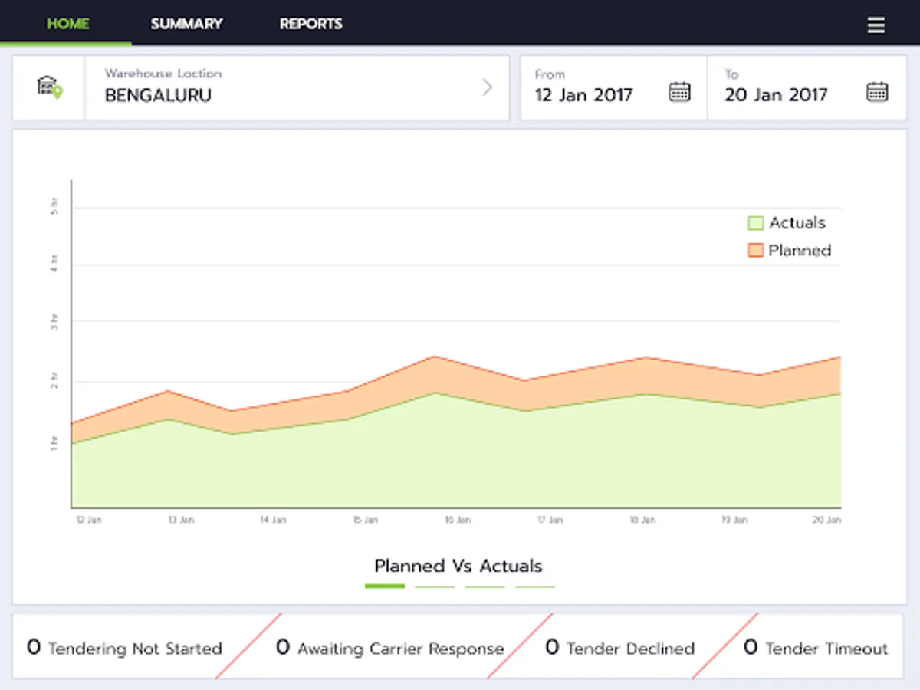Go to the third chart page indicator

pos(485,586)
